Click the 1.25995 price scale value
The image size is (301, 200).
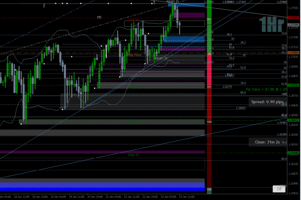coord(293,184)
